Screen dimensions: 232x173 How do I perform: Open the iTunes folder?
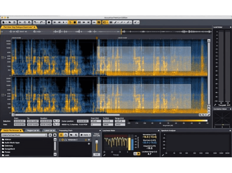click(6, 152)
